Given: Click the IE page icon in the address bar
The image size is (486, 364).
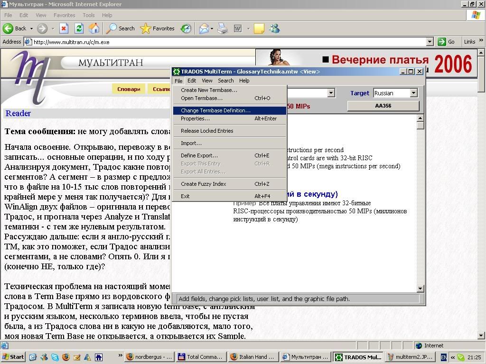Looking at the screenshot, I should pyautogui.click(x=28, y=42).
